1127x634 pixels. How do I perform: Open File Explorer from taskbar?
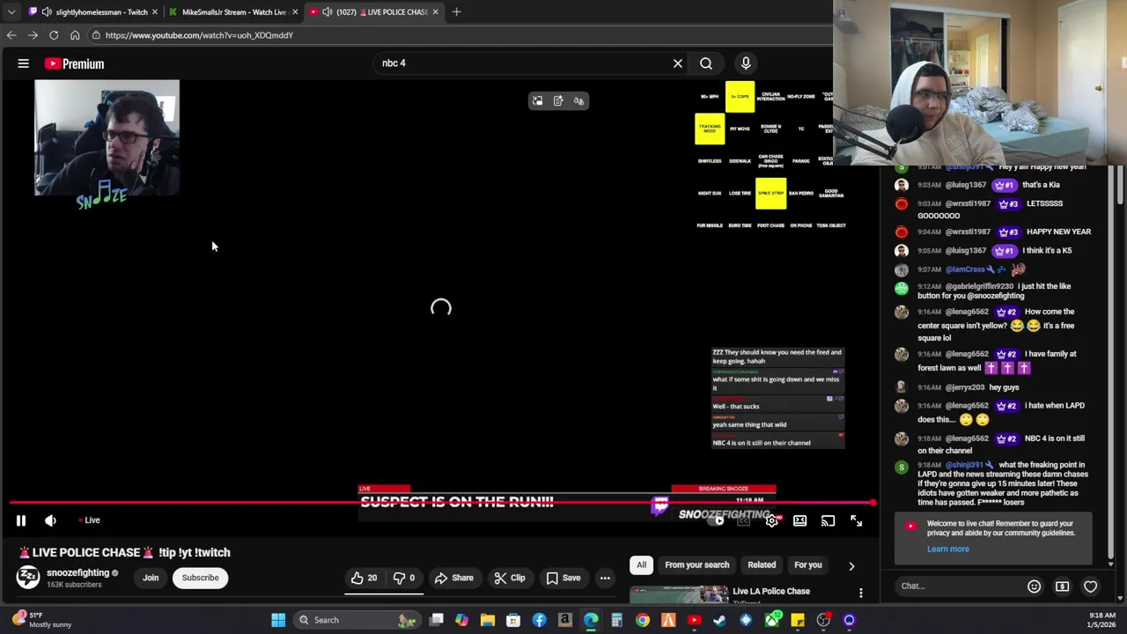tap(488, 620)
